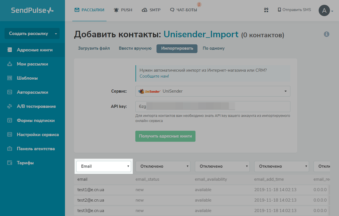The image size is (339, 216).
Task: Open the account avatar A
Action: [x=324, y=11]
